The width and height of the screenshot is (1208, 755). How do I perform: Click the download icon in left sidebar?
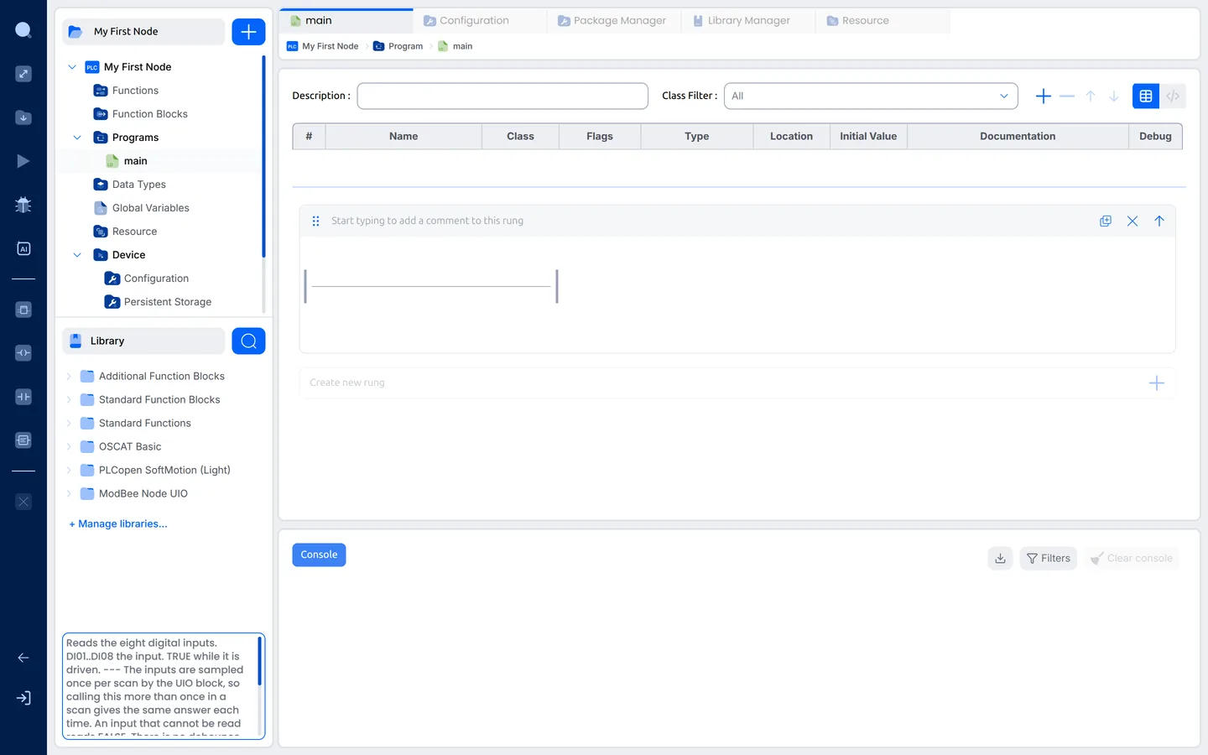tap(23, 117)
